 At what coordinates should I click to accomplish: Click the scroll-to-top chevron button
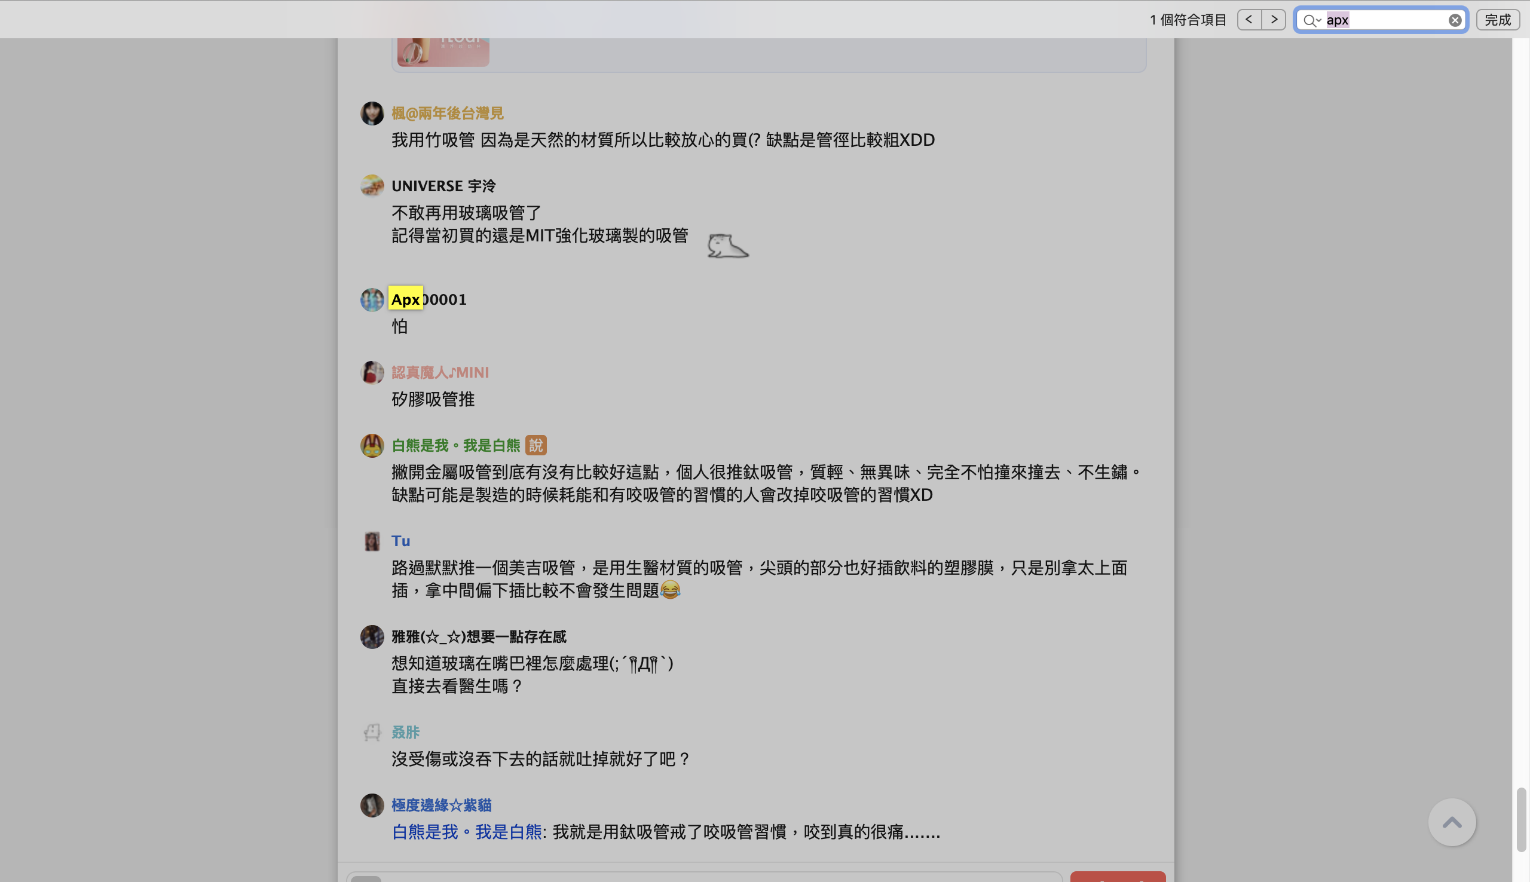(1452, 822)
